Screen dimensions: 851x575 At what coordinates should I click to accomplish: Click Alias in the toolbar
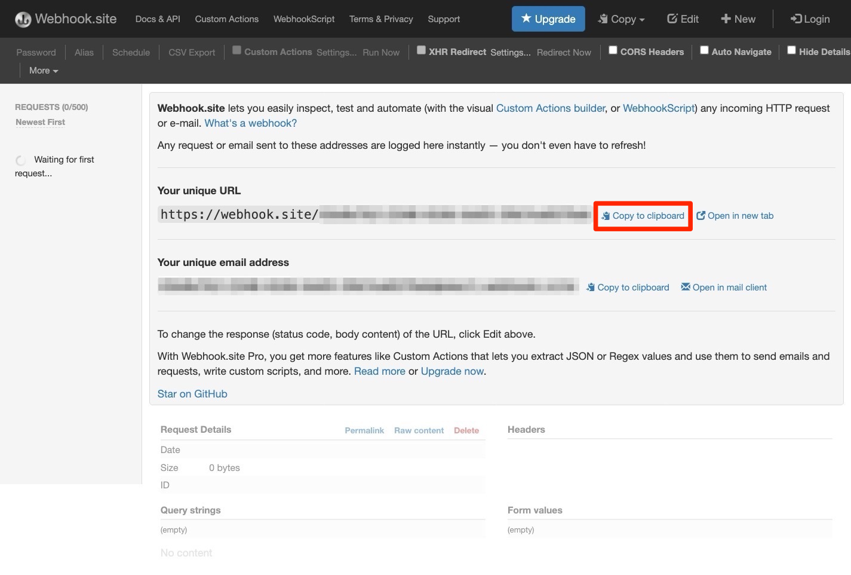click(x=84, y=53)
